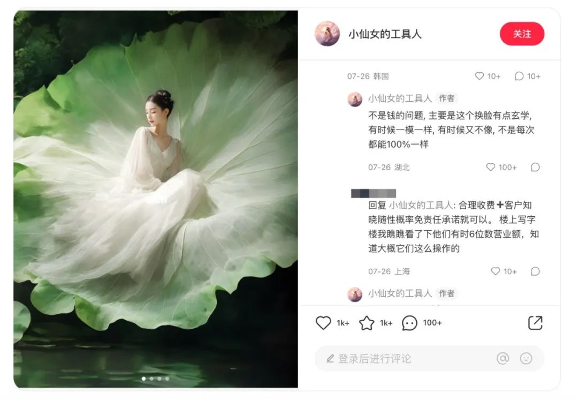Like the 湖北 author comment with 100+ likes
This screenshot has width=578, height=401.
pyautogui.click(x=490, y=167)
